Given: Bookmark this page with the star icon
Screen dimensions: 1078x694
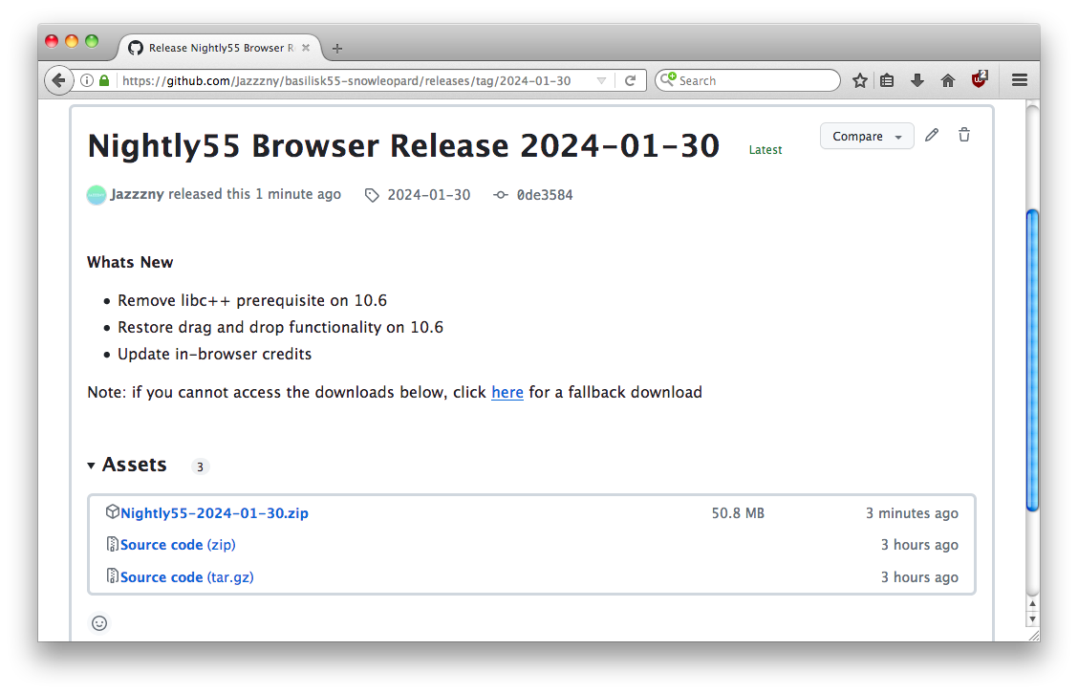Looking at the screenshot, I should click(859, 81).
